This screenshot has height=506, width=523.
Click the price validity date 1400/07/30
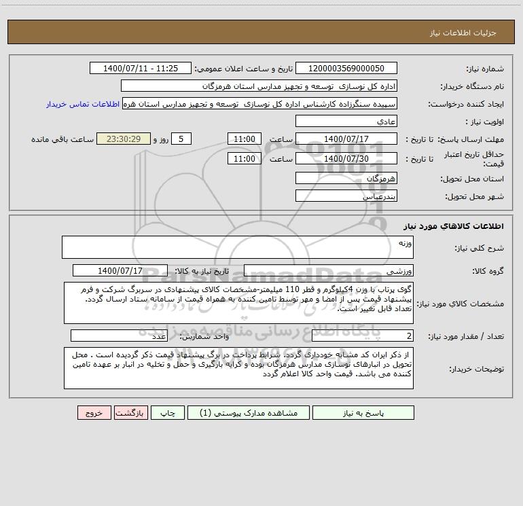(346, 158)
